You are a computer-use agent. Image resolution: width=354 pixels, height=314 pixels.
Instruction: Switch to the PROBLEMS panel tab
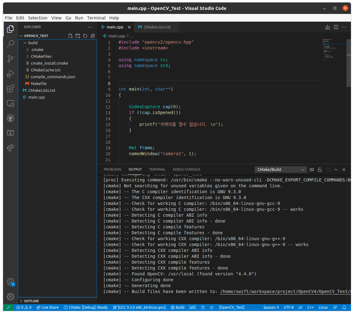112,169
